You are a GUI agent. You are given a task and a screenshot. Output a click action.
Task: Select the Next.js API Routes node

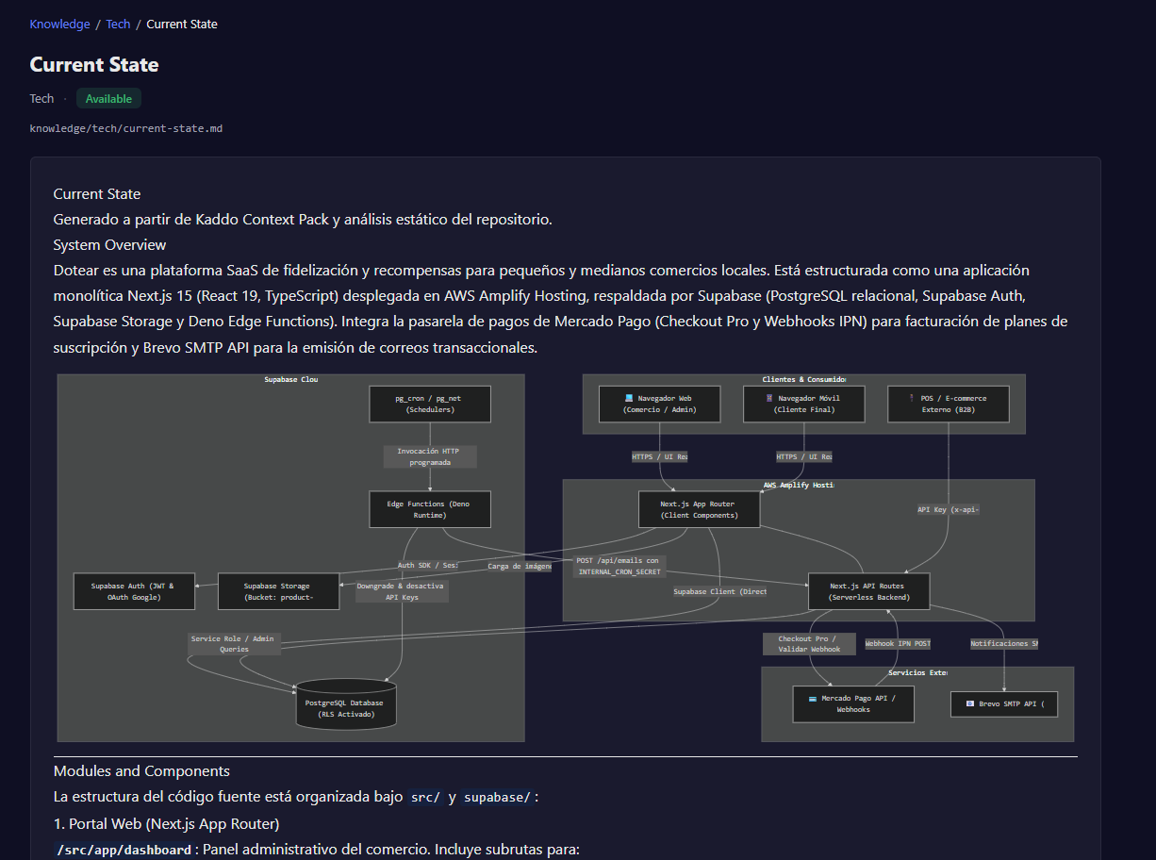pyautogui.click(x=869, y=591)
